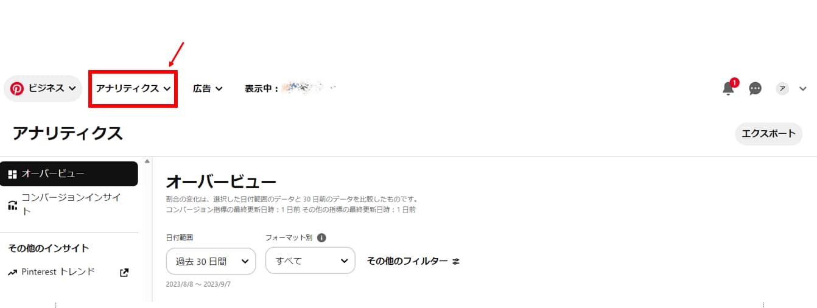Click the Conversion Insights chart icon

click(x=13, y=205)
